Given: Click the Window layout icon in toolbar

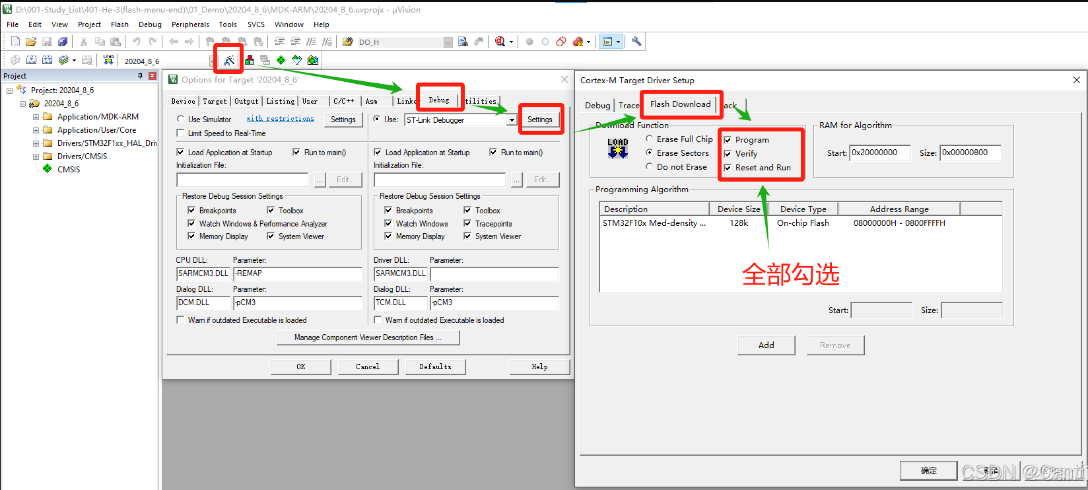Looking at the screenshot, I should click(x=607, y=42).
